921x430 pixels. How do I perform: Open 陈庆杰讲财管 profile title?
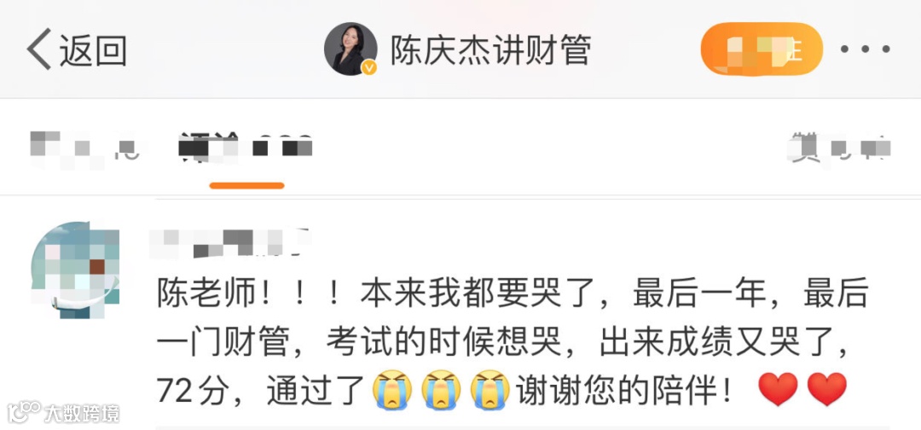[491, 49]
